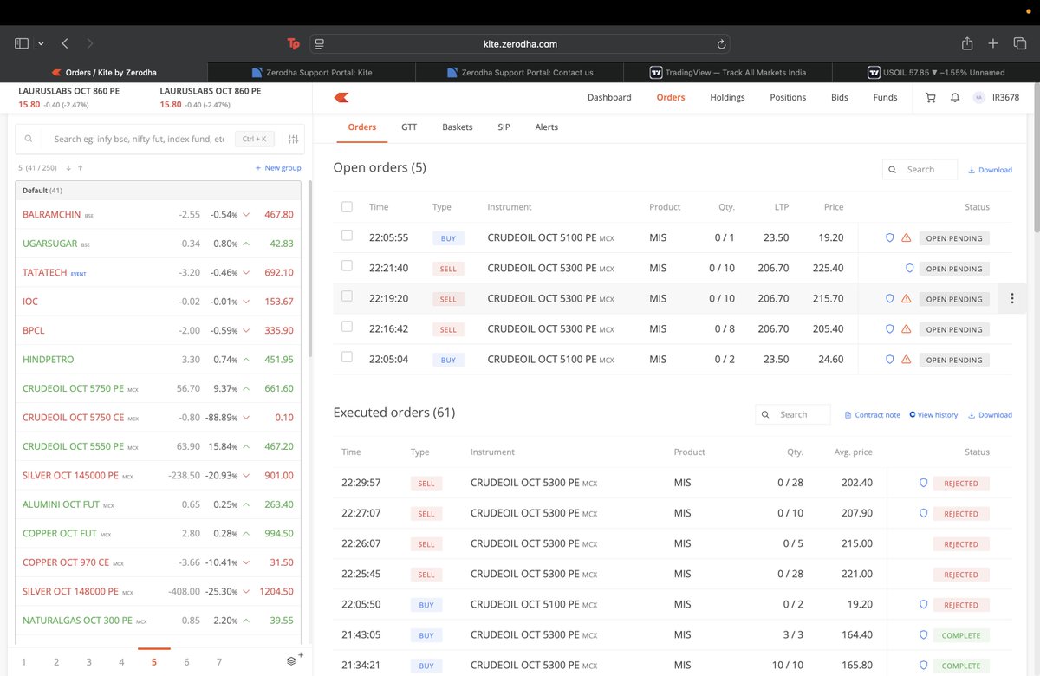Switch to watchlist page 6
1040x676 pixels.
coord(186,662)
